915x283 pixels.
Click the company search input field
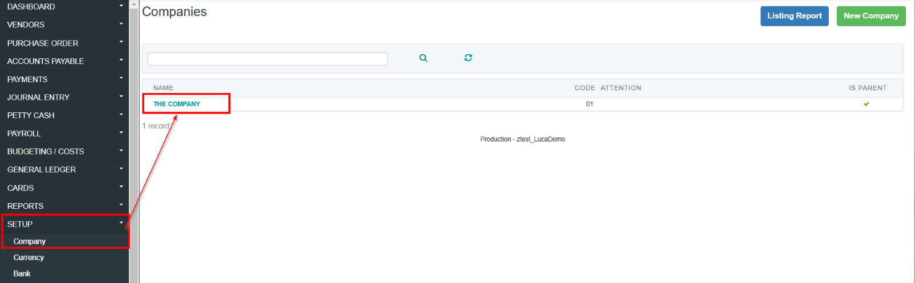[268, 59]
